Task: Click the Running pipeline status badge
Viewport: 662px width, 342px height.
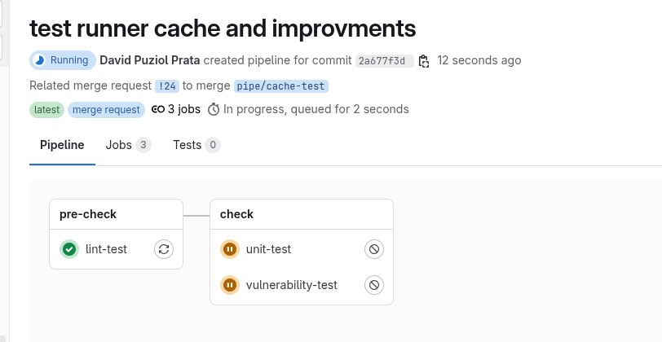Action: pos(62,60)
